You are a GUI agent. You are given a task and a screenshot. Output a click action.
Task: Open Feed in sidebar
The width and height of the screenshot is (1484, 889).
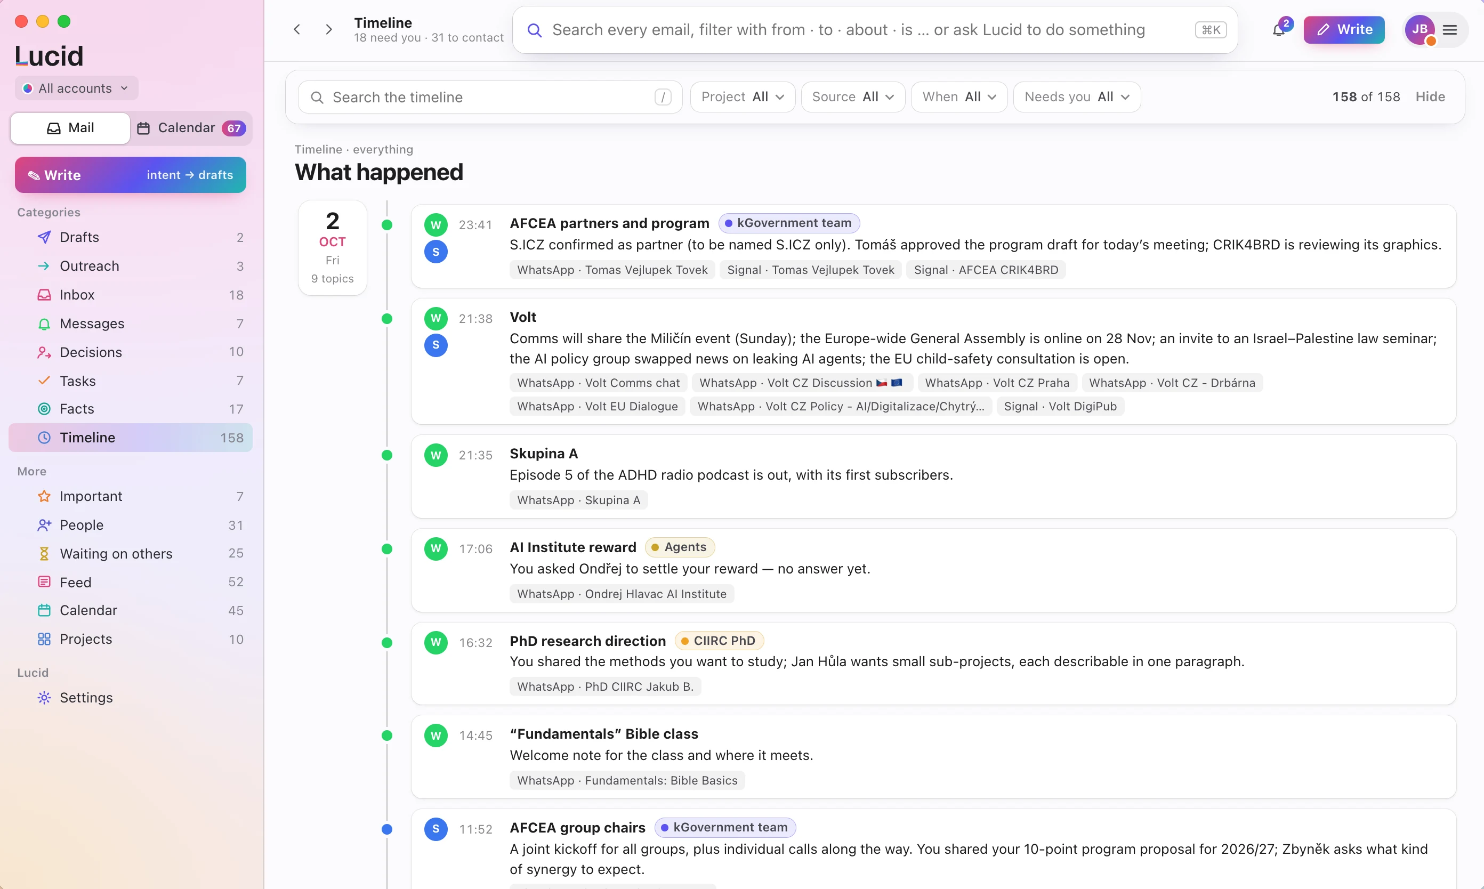(131, 583)
